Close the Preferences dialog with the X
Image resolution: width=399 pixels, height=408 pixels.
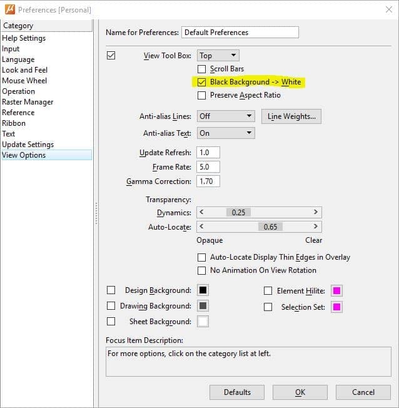pos(389,9)
